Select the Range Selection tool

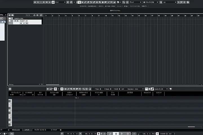pos(82,2)
